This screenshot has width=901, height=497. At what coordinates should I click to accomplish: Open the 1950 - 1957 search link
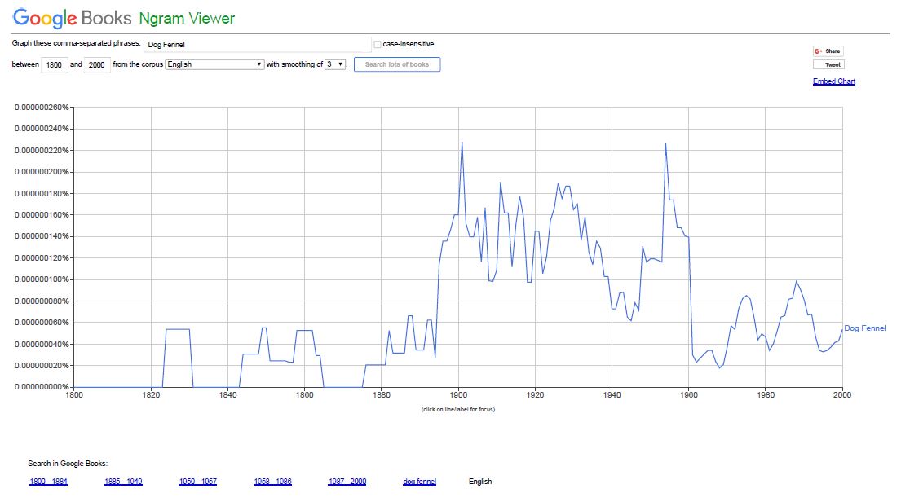[197, 482]
